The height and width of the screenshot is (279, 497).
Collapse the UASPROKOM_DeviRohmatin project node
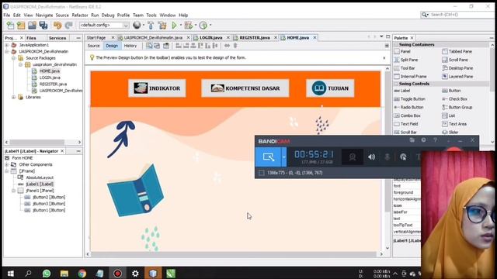[x=7, y=52]
